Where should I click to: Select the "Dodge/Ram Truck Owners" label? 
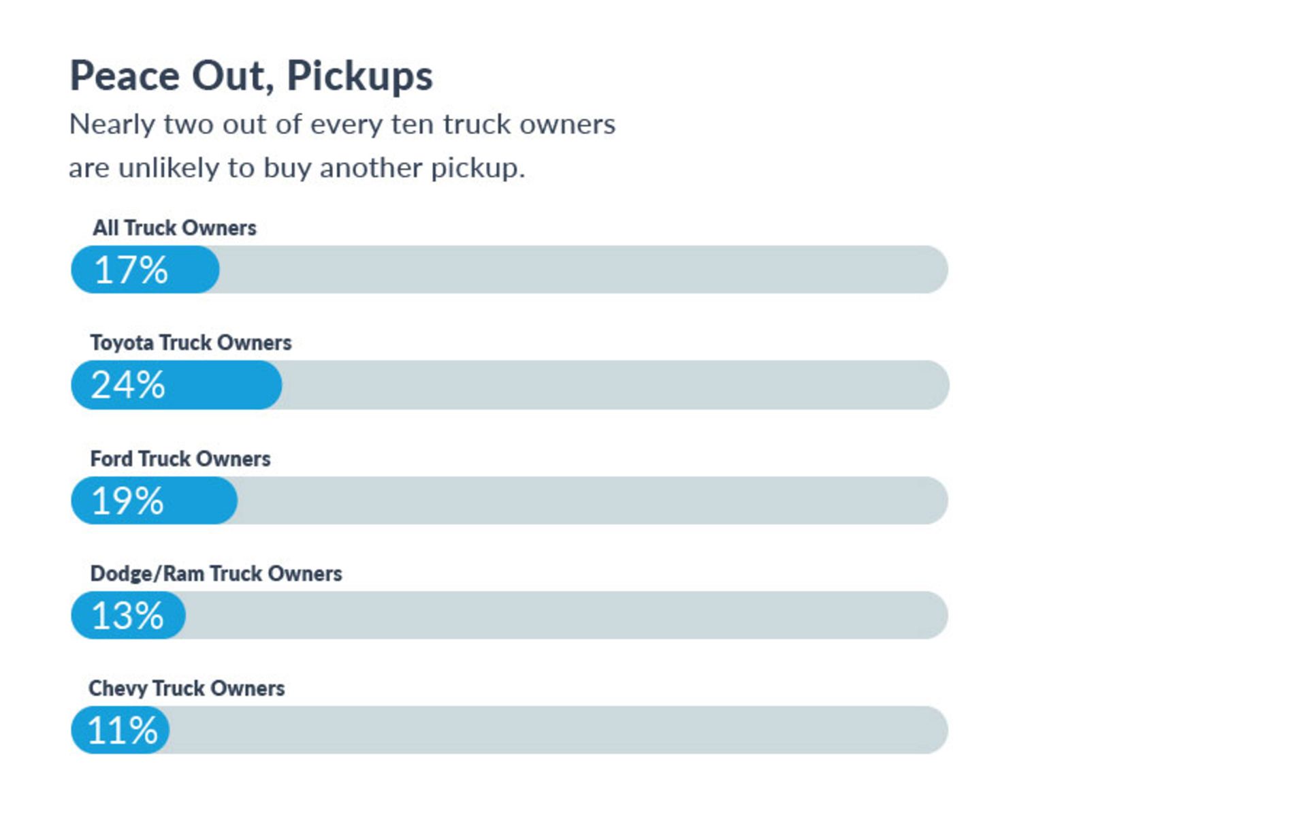coord(216,573)
